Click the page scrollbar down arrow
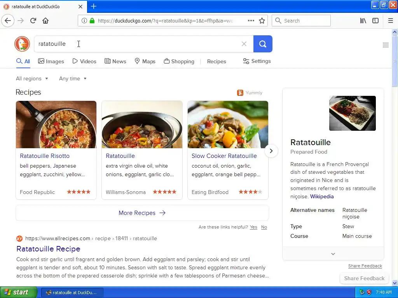The width and height of the screenshot is (398, 298). click(x=395, y=283)
